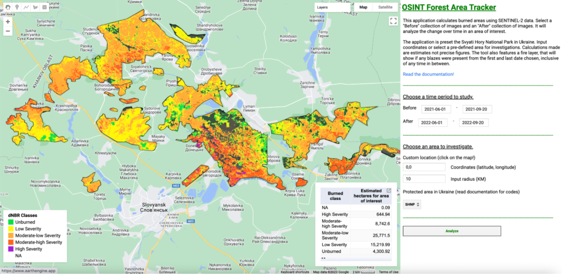This screenshot has width=562, height=274.
Task: Click the input radius field
Action: pos(424,179)
